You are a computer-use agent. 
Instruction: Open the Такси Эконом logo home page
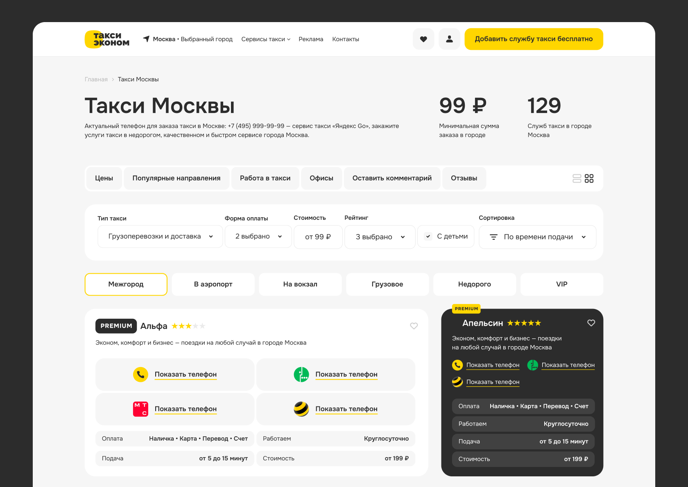(107, 39)
